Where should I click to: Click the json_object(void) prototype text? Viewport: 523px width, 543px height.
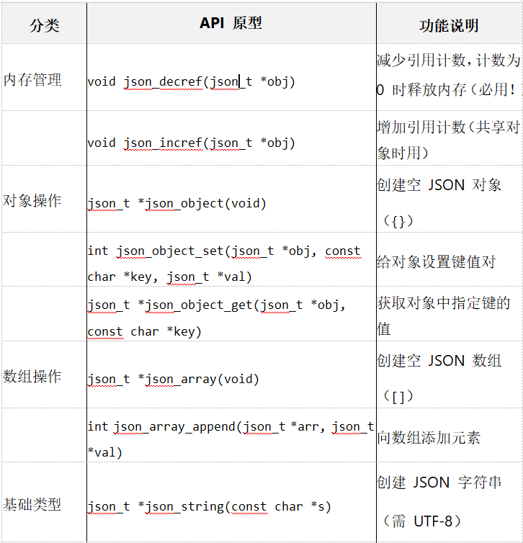coord(176,203)
